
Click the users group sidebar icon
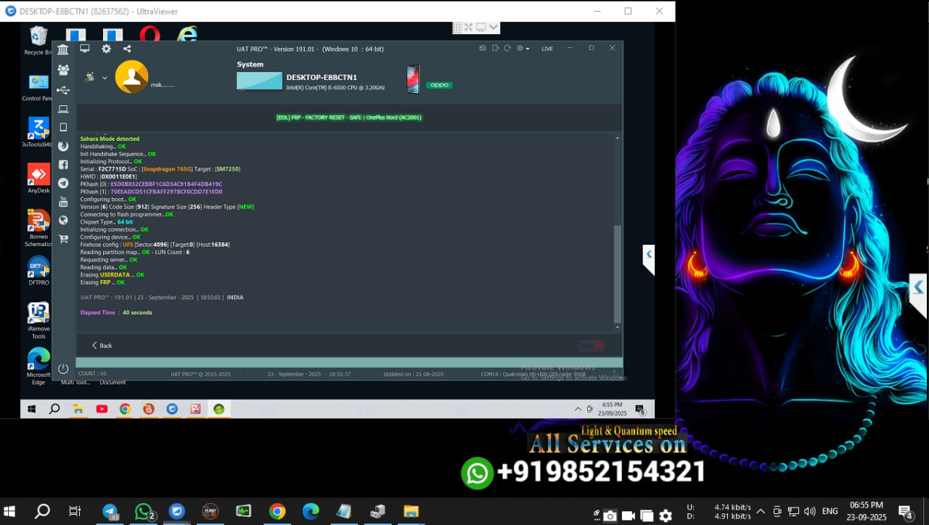(63, 70)
